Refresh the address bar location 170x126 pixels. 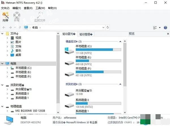pos(108,27)
